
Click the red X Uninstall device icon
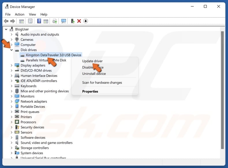(x=79, y=21)
